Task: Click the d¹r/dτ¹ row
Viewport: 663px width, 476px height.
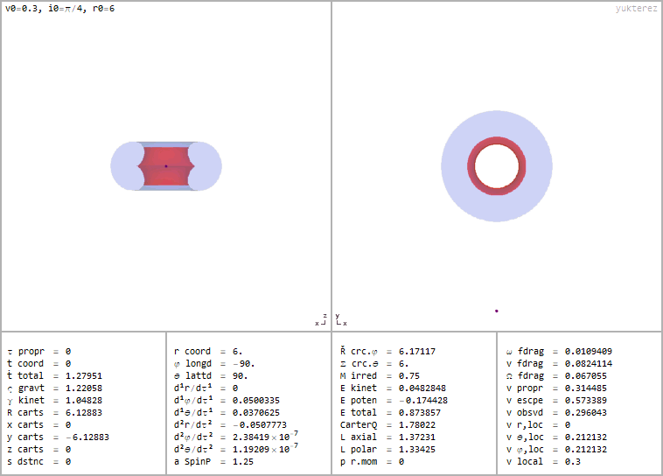Action: click(x=206, y=388)
